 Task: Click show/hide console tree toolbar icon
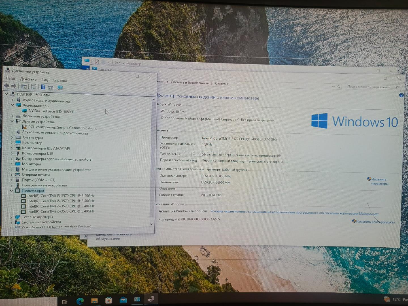(24, 86)
